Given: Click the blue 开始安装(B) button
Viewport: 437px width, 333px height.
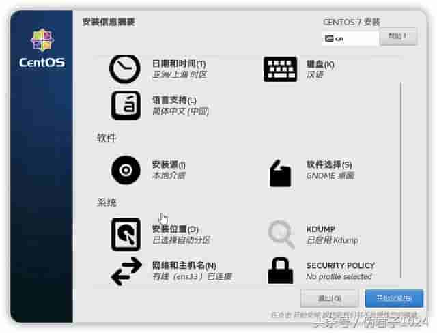Looking at the screenshot, I should (394, 298).
